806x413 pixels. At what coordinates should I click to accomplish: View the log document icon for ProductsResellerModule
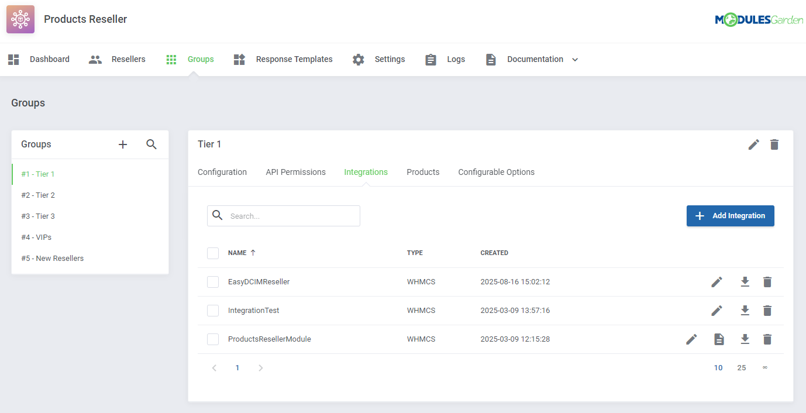tap(719, 339)
